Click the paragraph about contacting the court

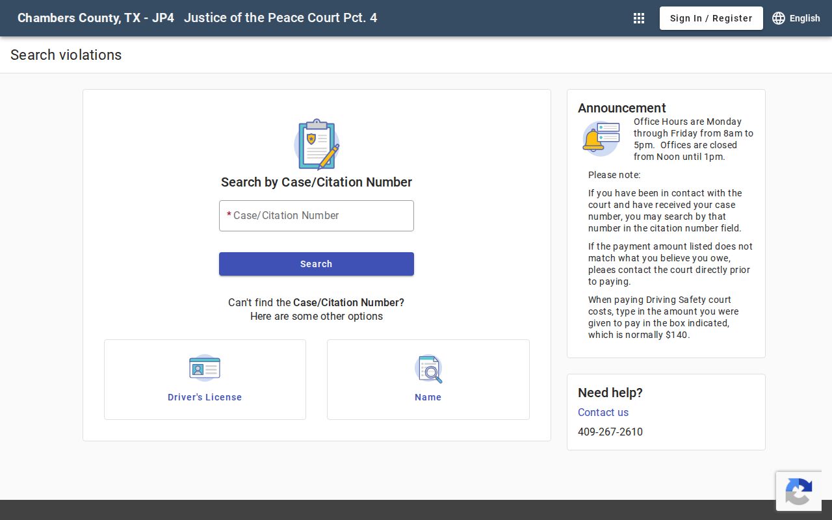pos(665,211)
